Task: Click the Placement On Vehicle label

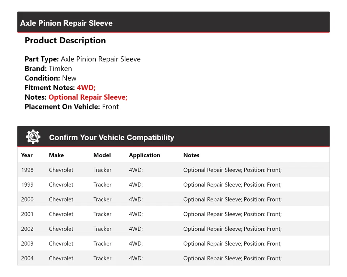Action: 62,107
